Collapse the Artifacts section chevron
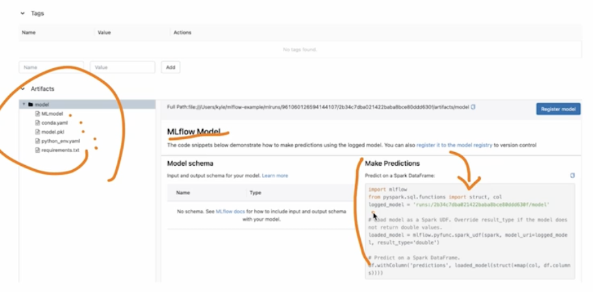 [23, 89]
